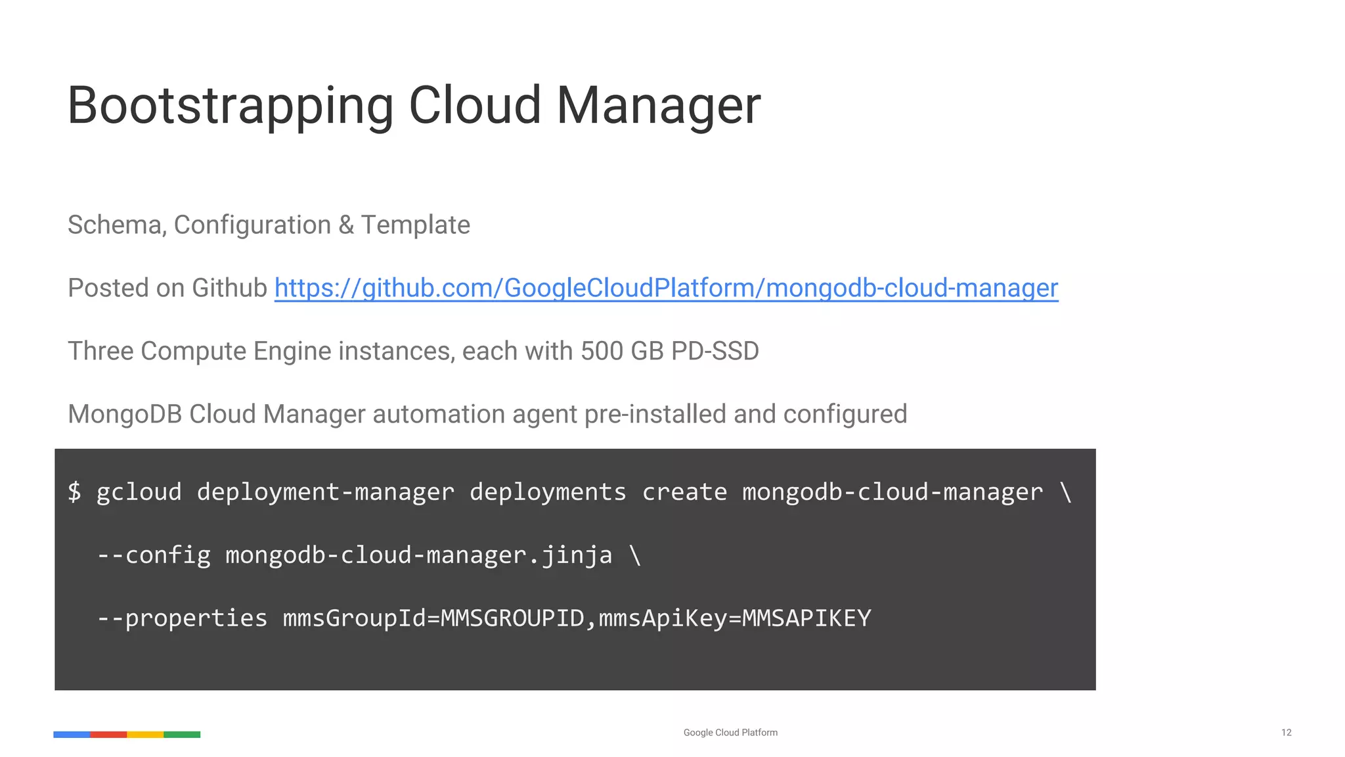Click the 'MongoDB Cloud Manager automation agent' line
Viewport: 1345px width, 757px height.
point(487,415)
